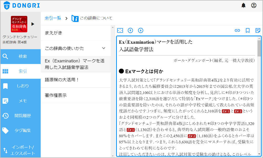Click the magnifier search icon in sidebar
The height and width of the screenshot is (158, 263).
pyautogui.click(x=5, y=56)
